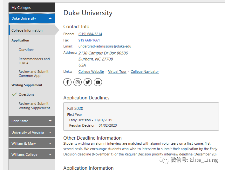
Task: Select the University of Virginia college tab
Action: point(32,132)
